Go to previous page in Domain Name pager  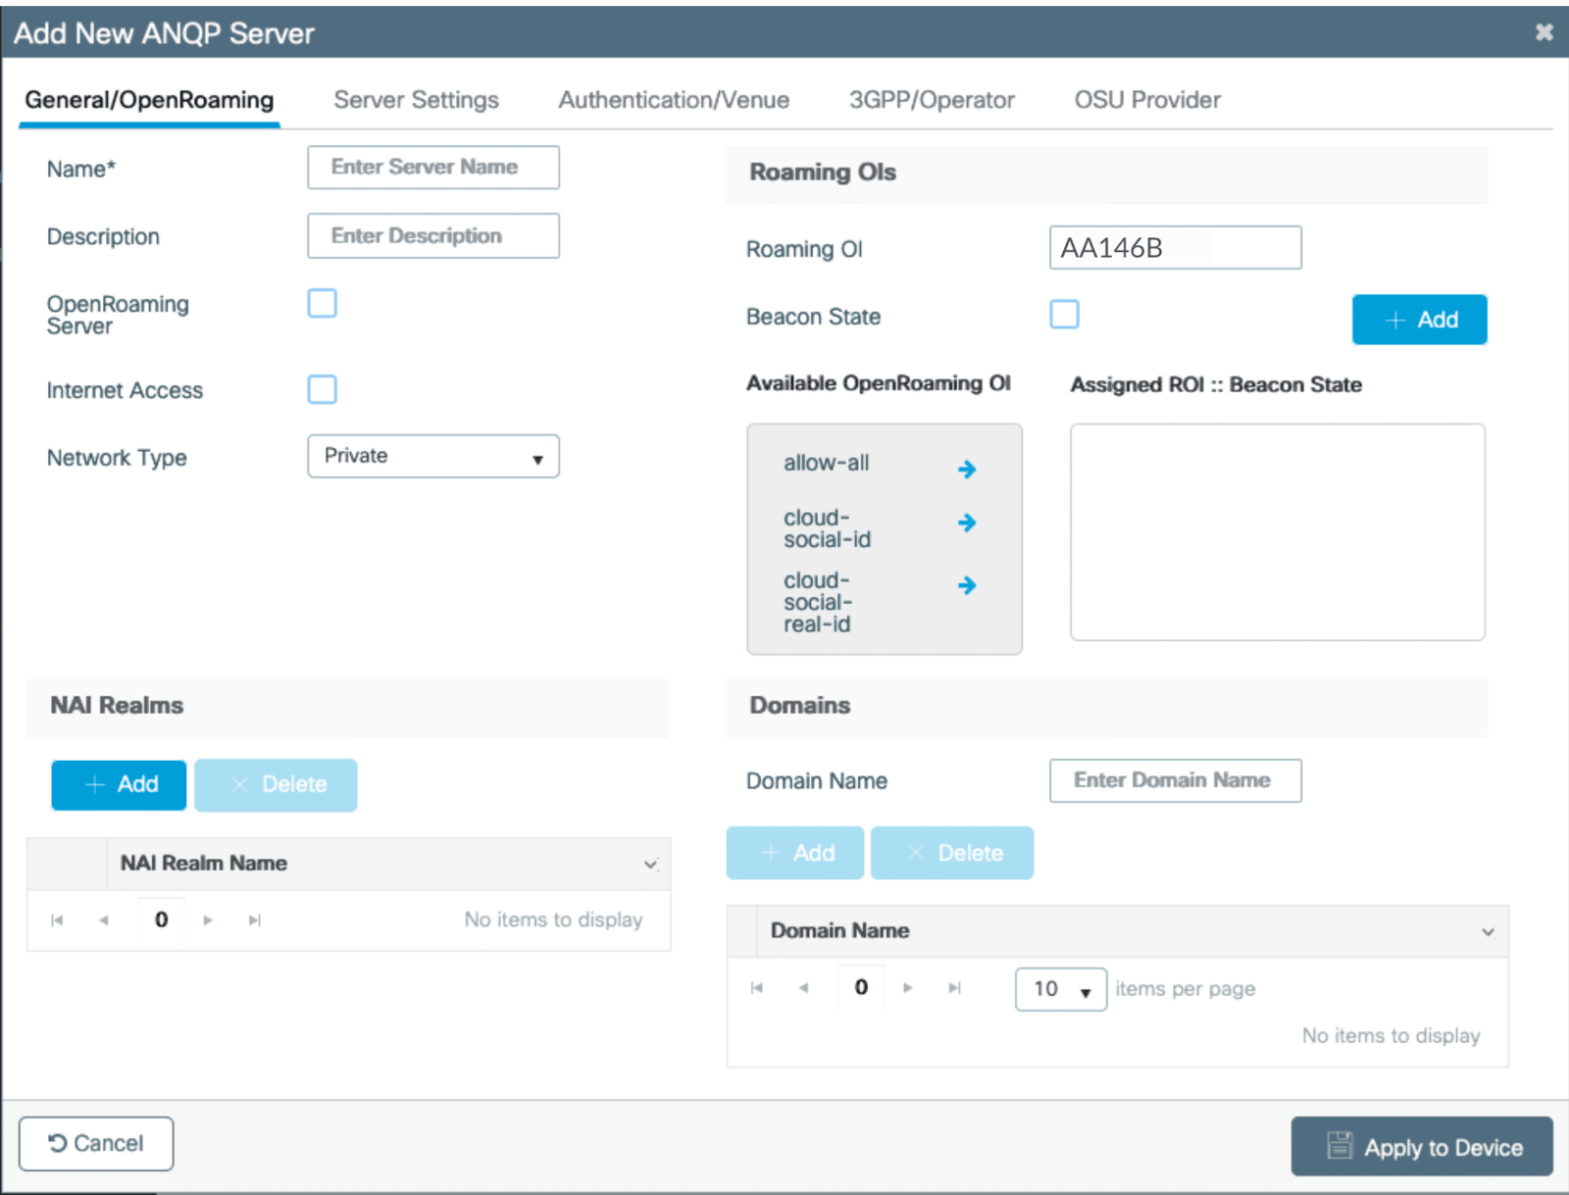(x=804, y=988)
